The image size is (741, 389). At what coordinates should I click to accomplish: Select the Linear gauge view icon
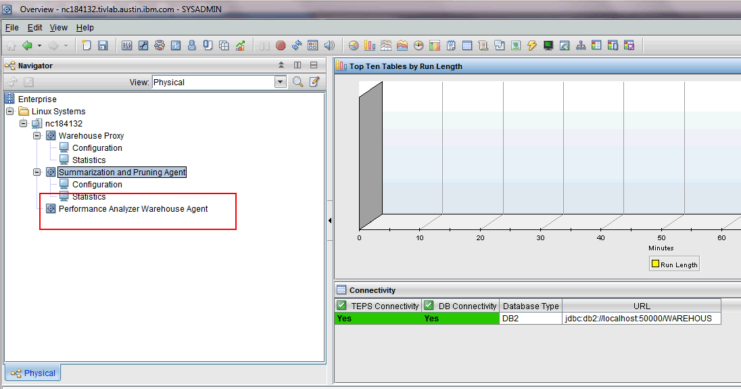coord(434,45)
